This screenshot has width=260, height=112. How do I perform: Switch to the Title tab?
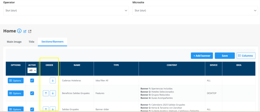(31, 42)
